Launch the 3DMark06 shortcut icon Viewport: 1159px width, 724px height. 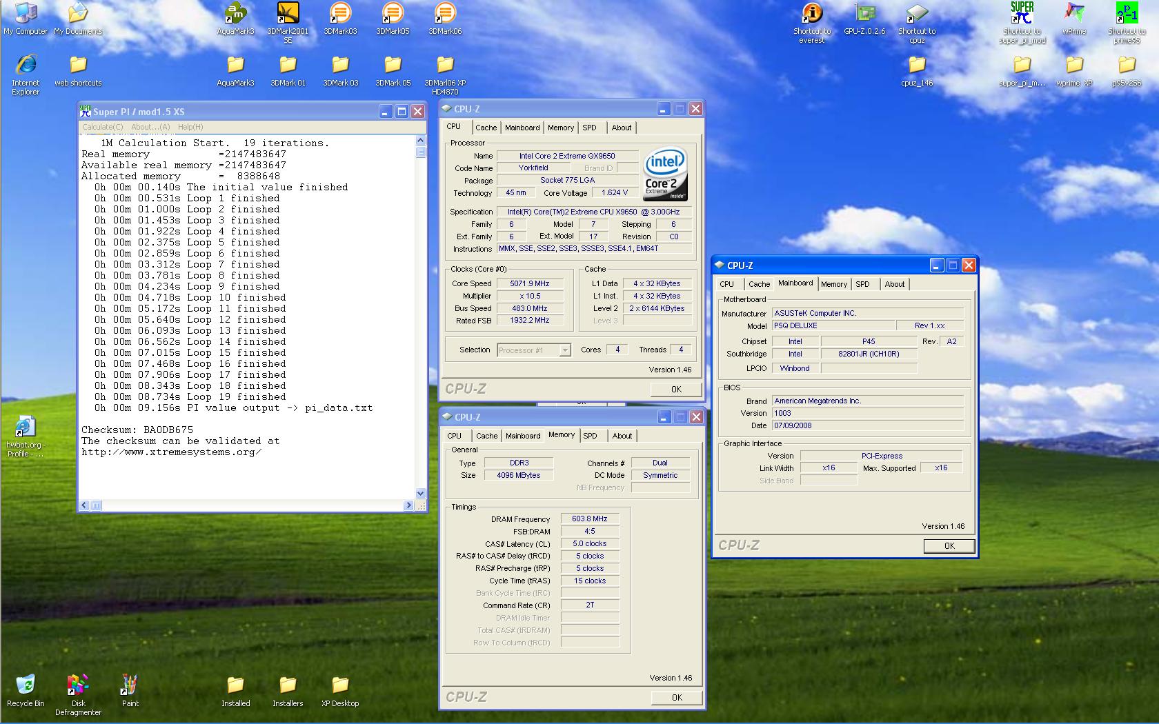pyautogui.click(x=445, y=19)
